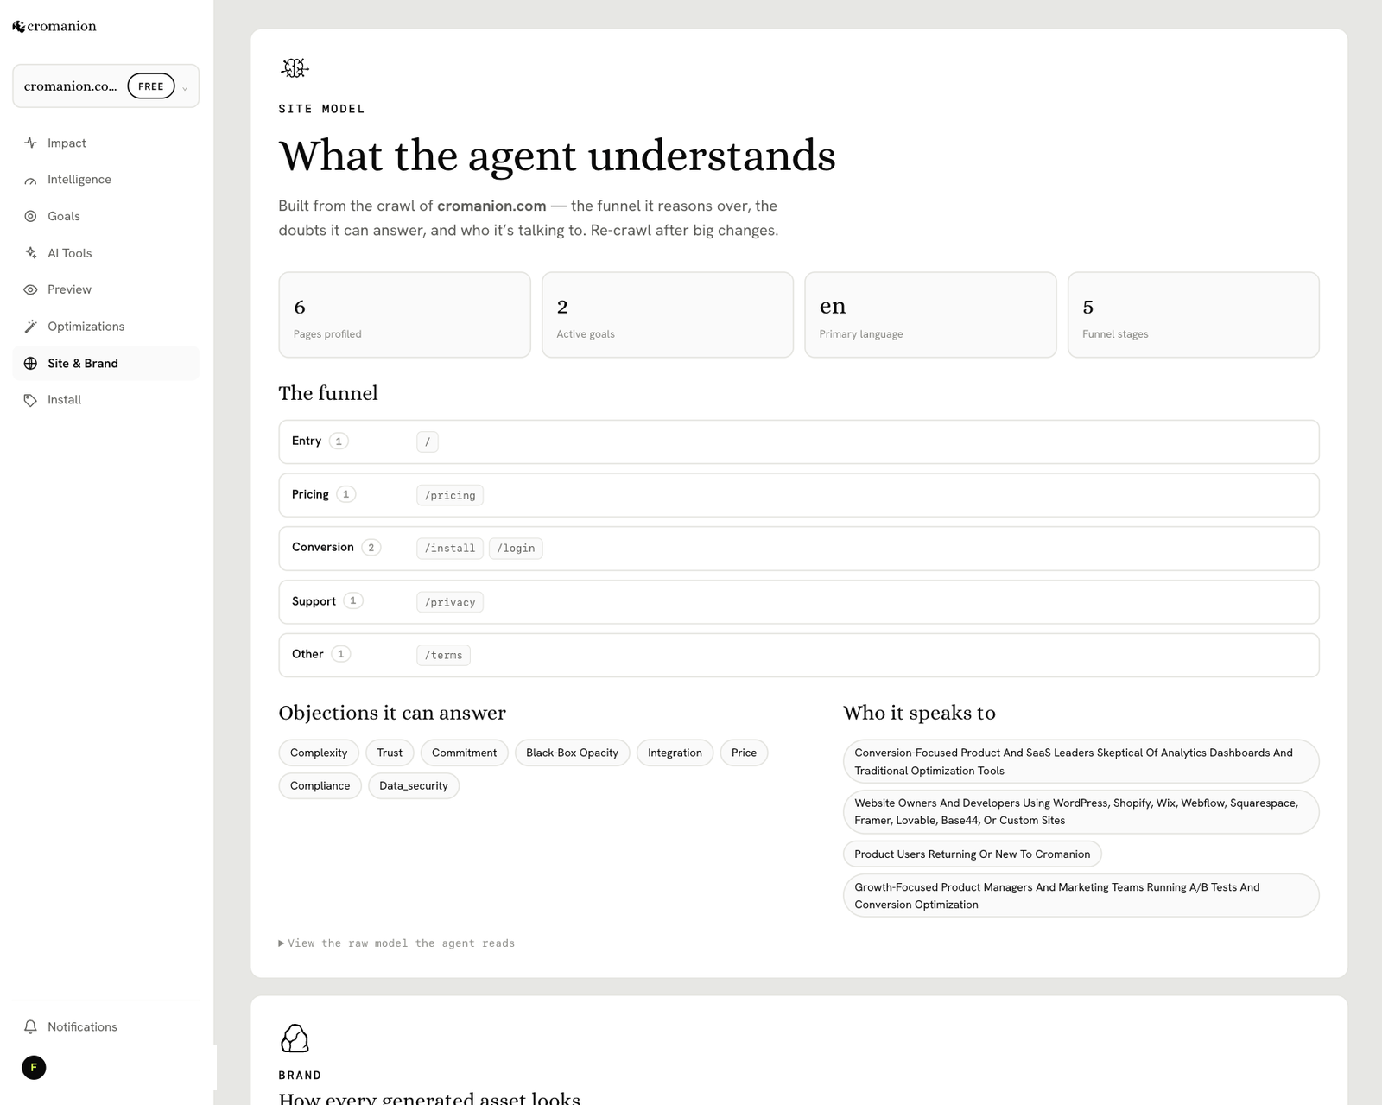Click the Product Users Returning Or New audience
Viewport: 1382px width, 1105px height.
point(973,854)
